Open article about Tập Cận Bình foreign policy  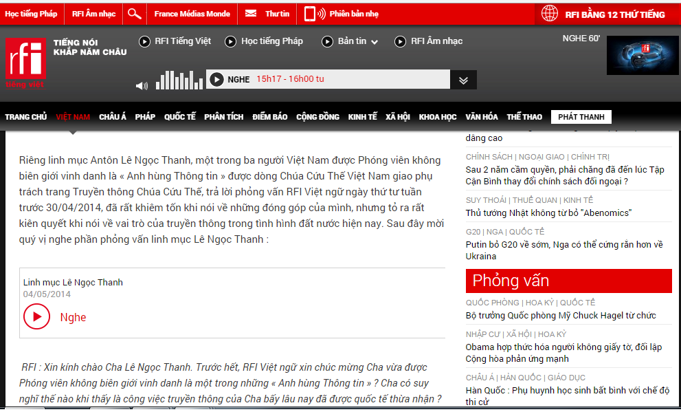(x=565, y=175)
